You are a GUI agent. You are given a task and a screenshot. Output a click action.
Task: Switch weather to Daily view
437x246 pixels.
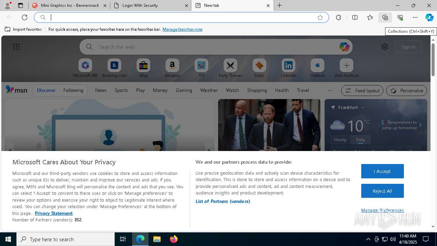click(x=361, y=140)
